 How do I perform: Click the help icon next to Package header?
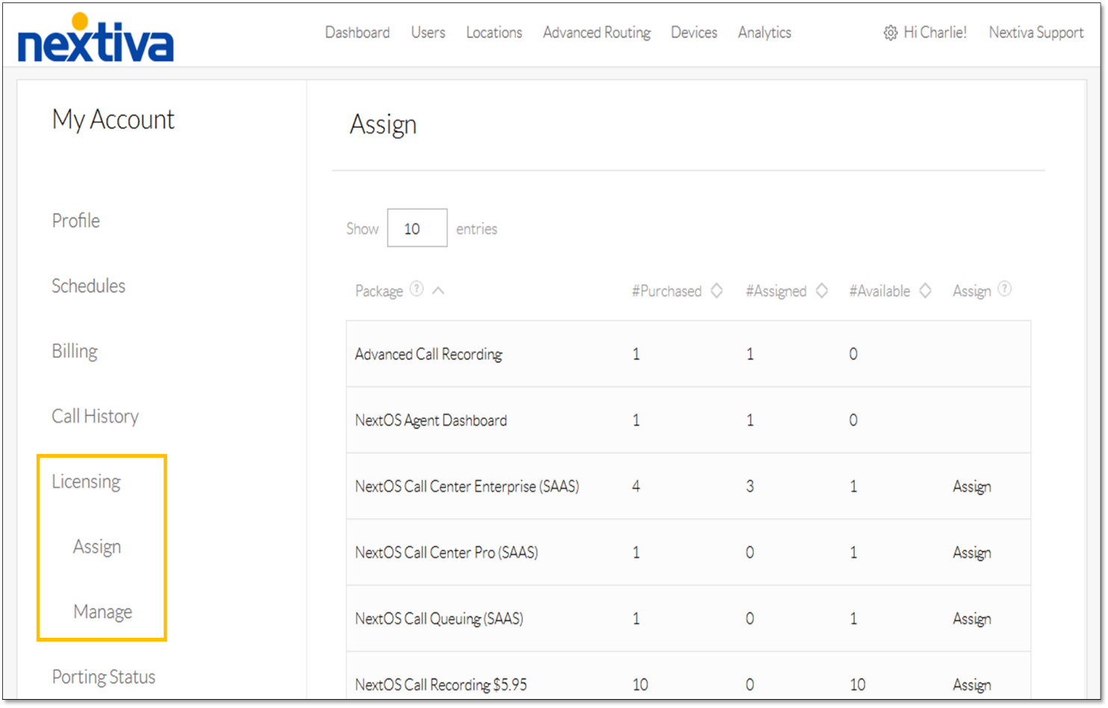pos(417,289)
